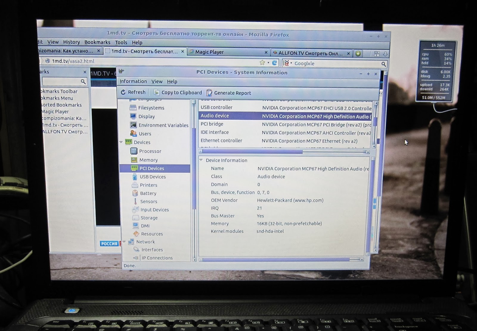Click the category tree's vertical scrollbar
The image size is (477, 331).
click(194, 181)
